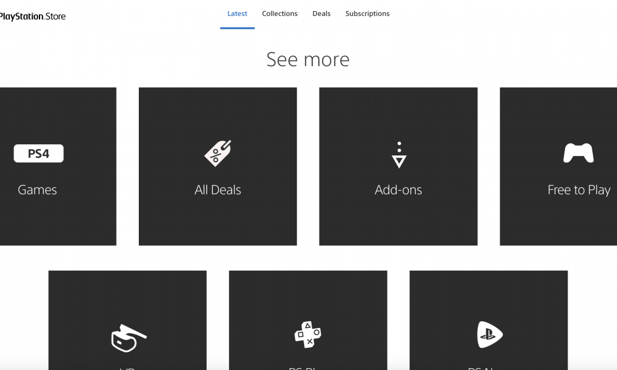The height and width of the screenshot is (370, 617).
Task: Choose the Add-ons label text
Action: pos(398,190)
